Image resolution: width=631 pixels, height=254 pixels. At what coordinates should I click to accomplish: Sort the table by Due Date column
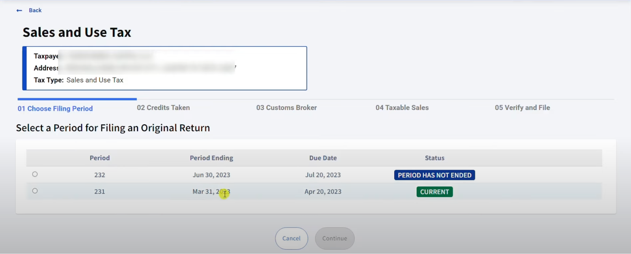point(323,158)
